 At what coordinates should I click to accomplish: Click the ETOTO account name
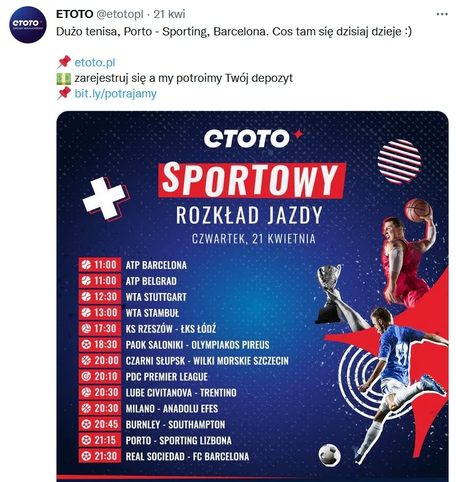pos(75,14)
